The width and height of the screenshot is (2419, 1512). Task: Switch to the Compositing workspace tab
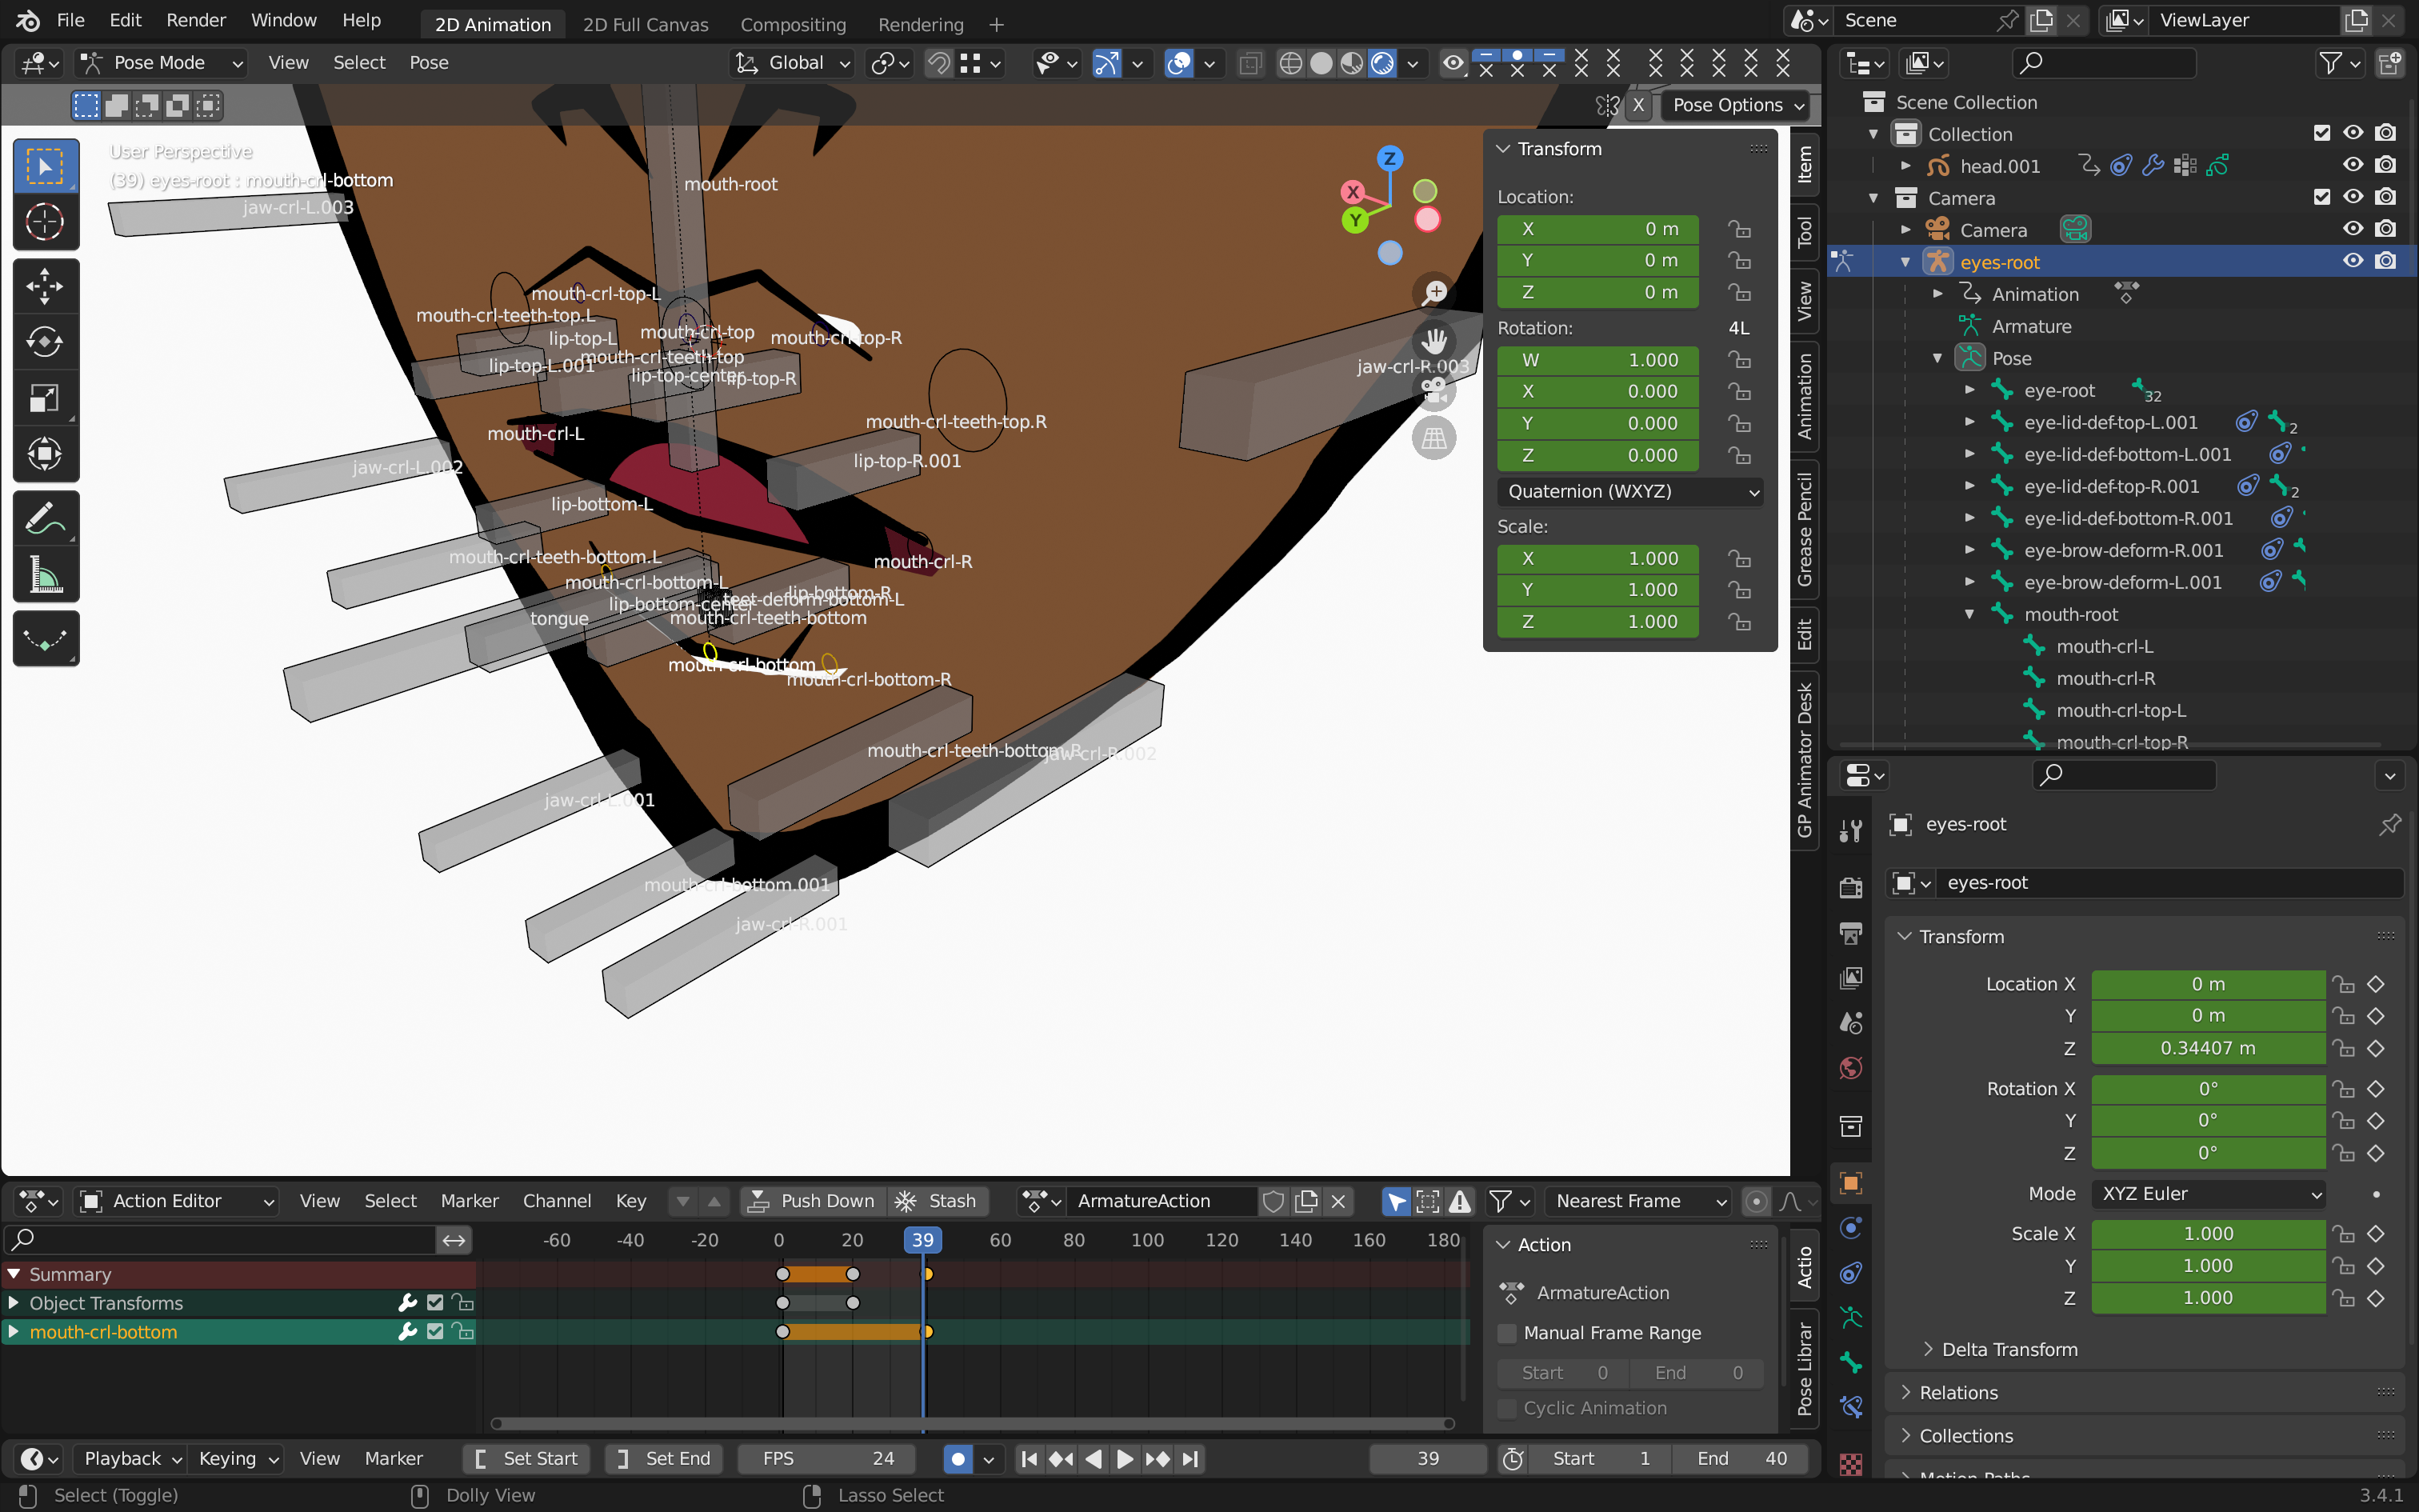pos(793,24)
